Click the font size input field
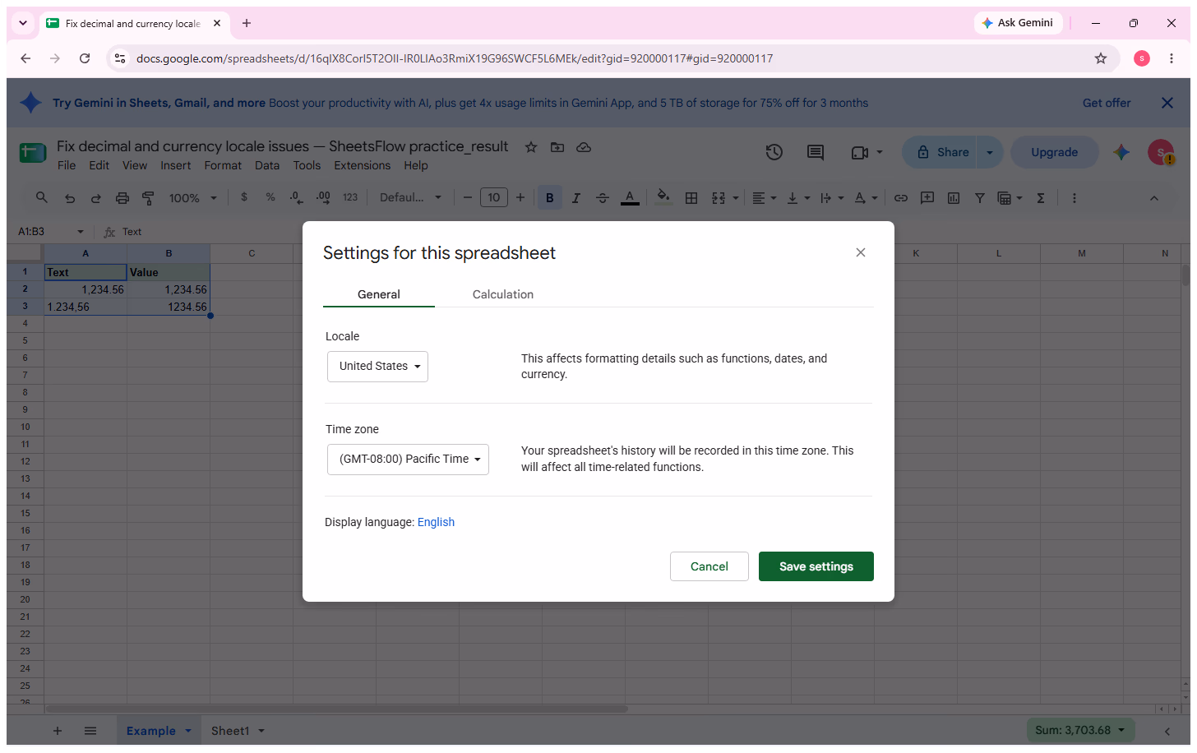This screenshot has height=753, width=1197. (x=494, y=198)
